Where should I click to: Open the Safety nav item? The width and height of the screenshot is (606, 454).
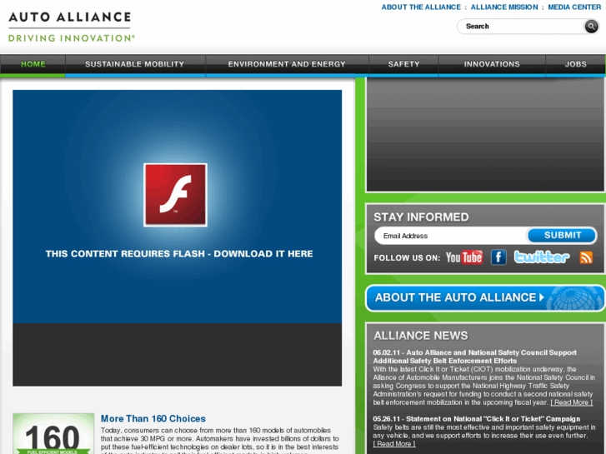click(403, 64)
